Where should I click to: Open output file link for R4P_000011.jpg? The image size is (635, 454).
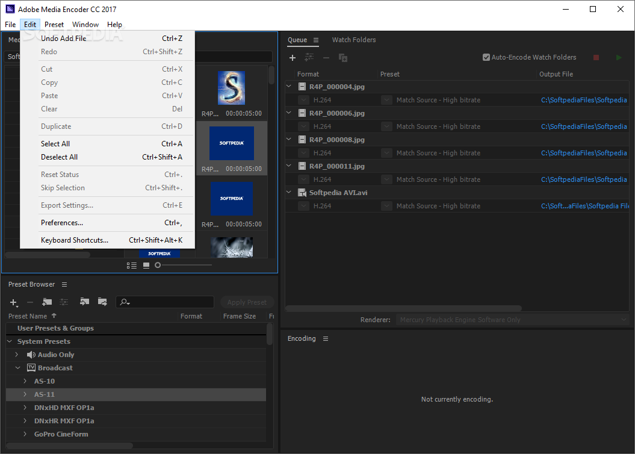(584, 179)
